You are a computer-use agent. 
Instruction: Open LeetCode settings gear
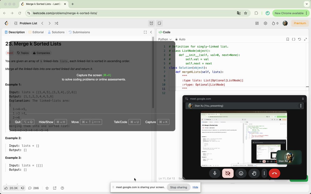click(x=265, y=23)
